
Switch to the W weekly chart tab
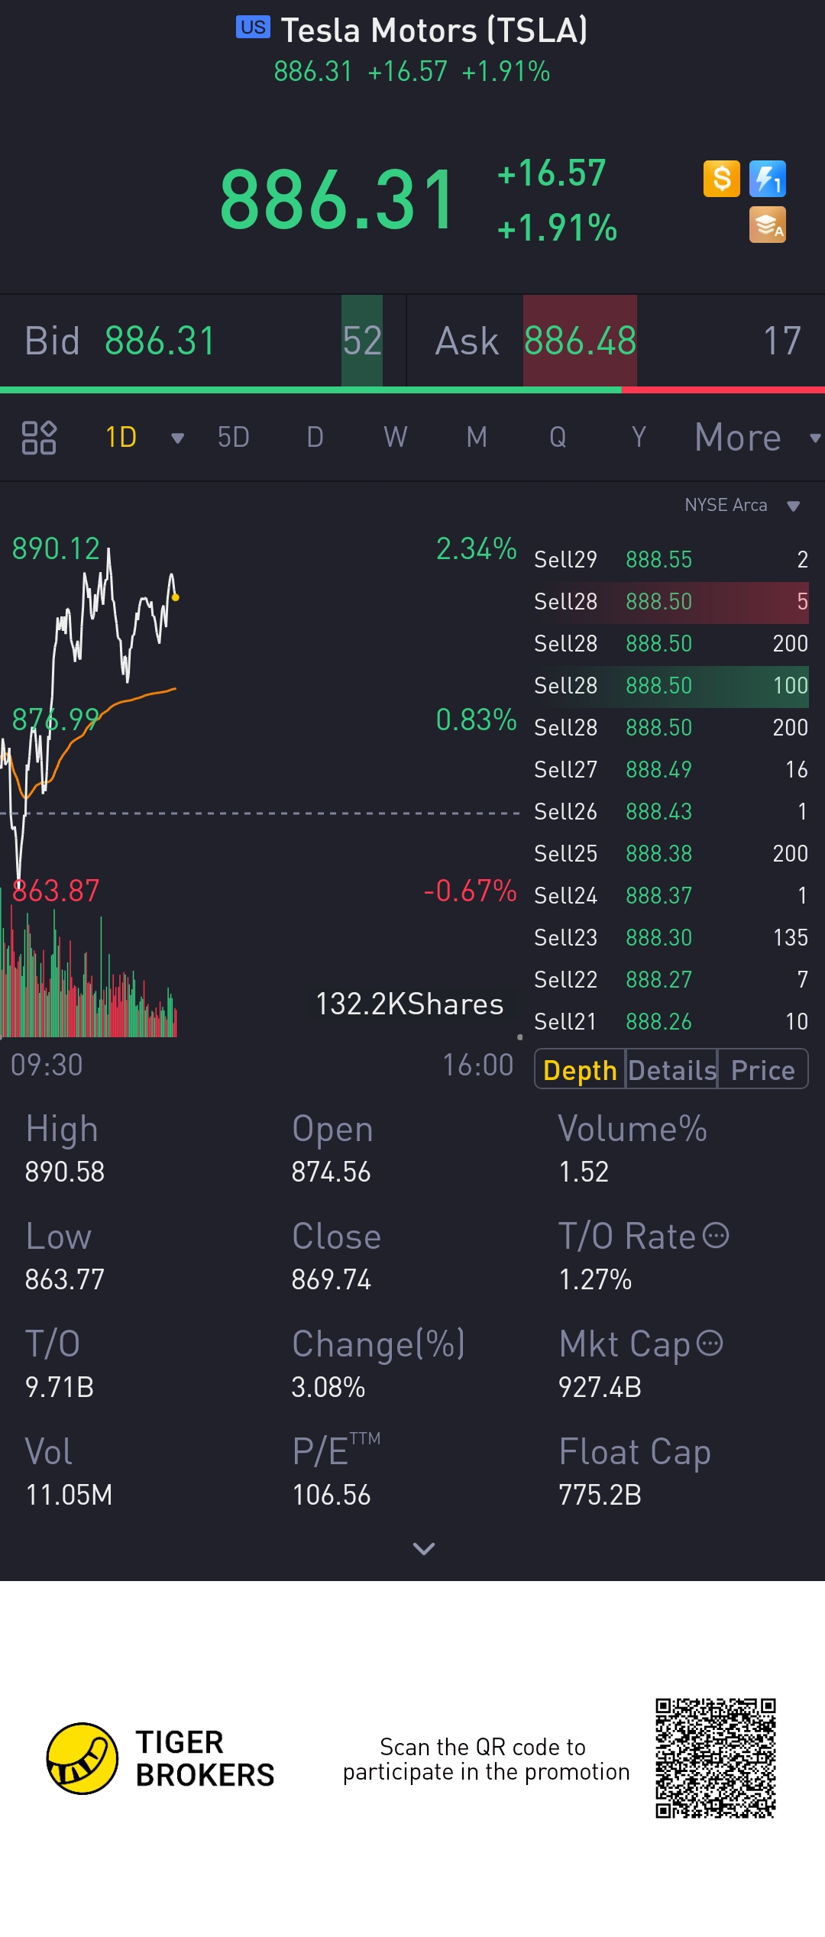click(x=395, y=438)
